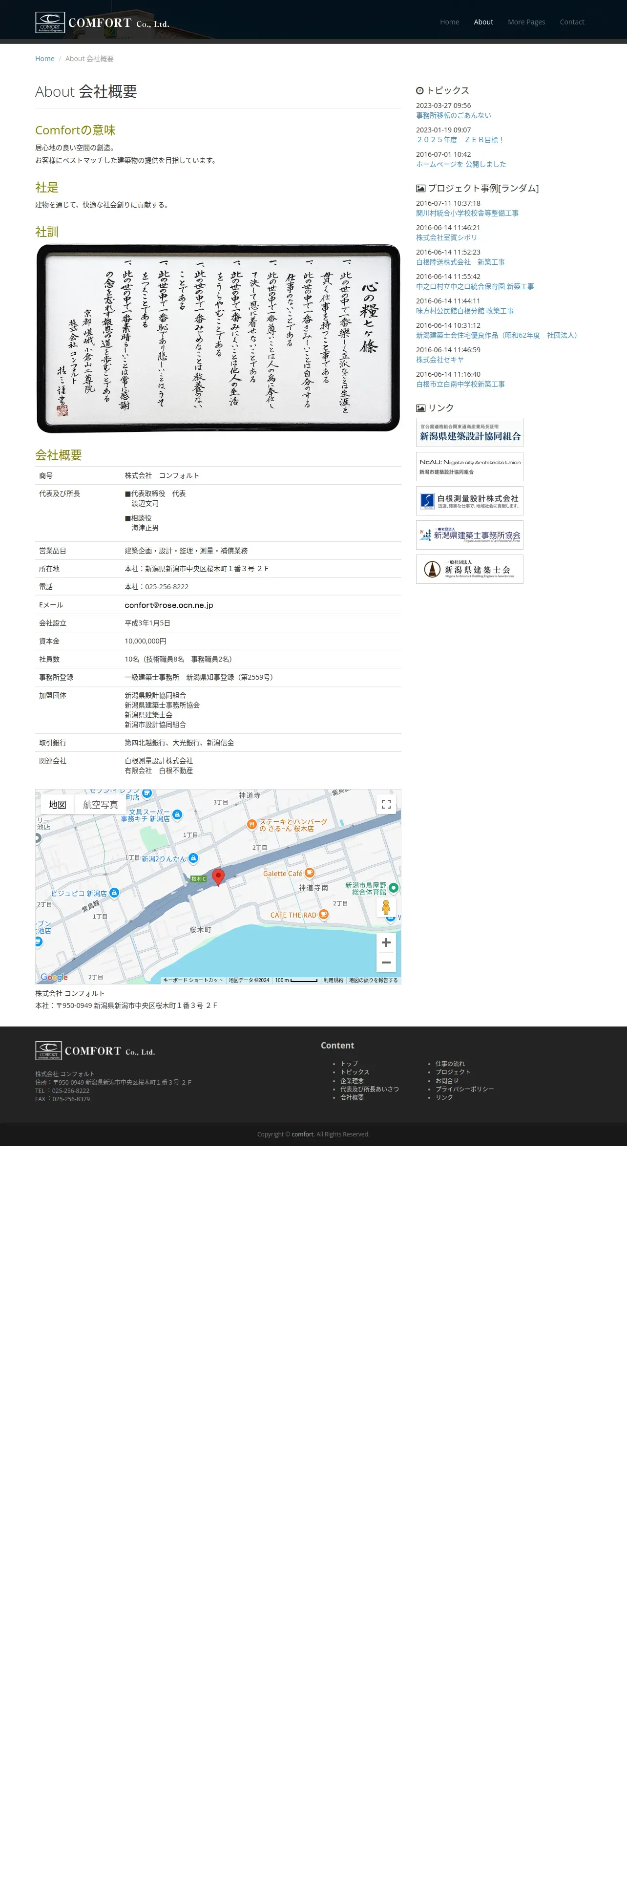The width and height of the screenshot is (627, 1882).
Task: Open the ２０２５年度 ＺＥＢ目標！ topic
Action: [x=460, y=140]
